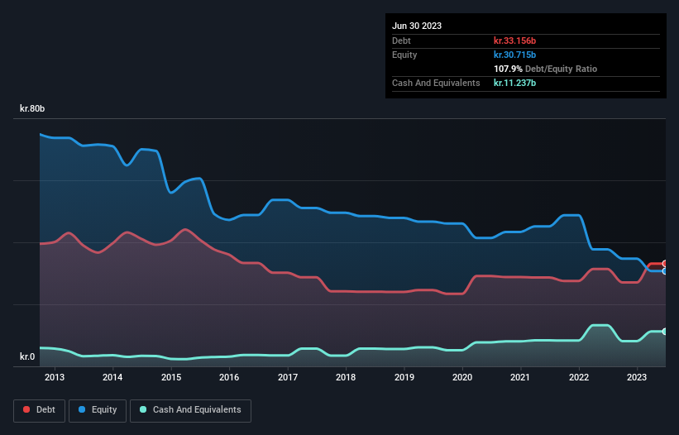Screen dimensions: 679x435
Task: Toggle the Debt series legend button
Action: point(39,410)
